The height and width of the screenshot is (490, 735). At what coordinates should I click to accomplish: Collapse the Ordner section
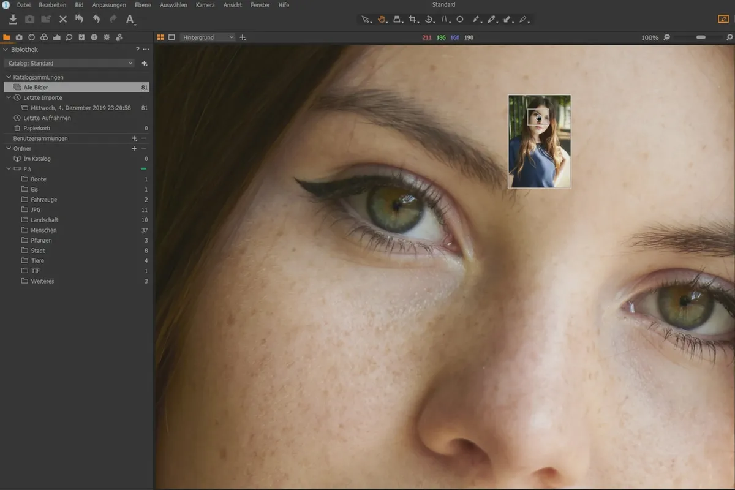pos(9,148)
